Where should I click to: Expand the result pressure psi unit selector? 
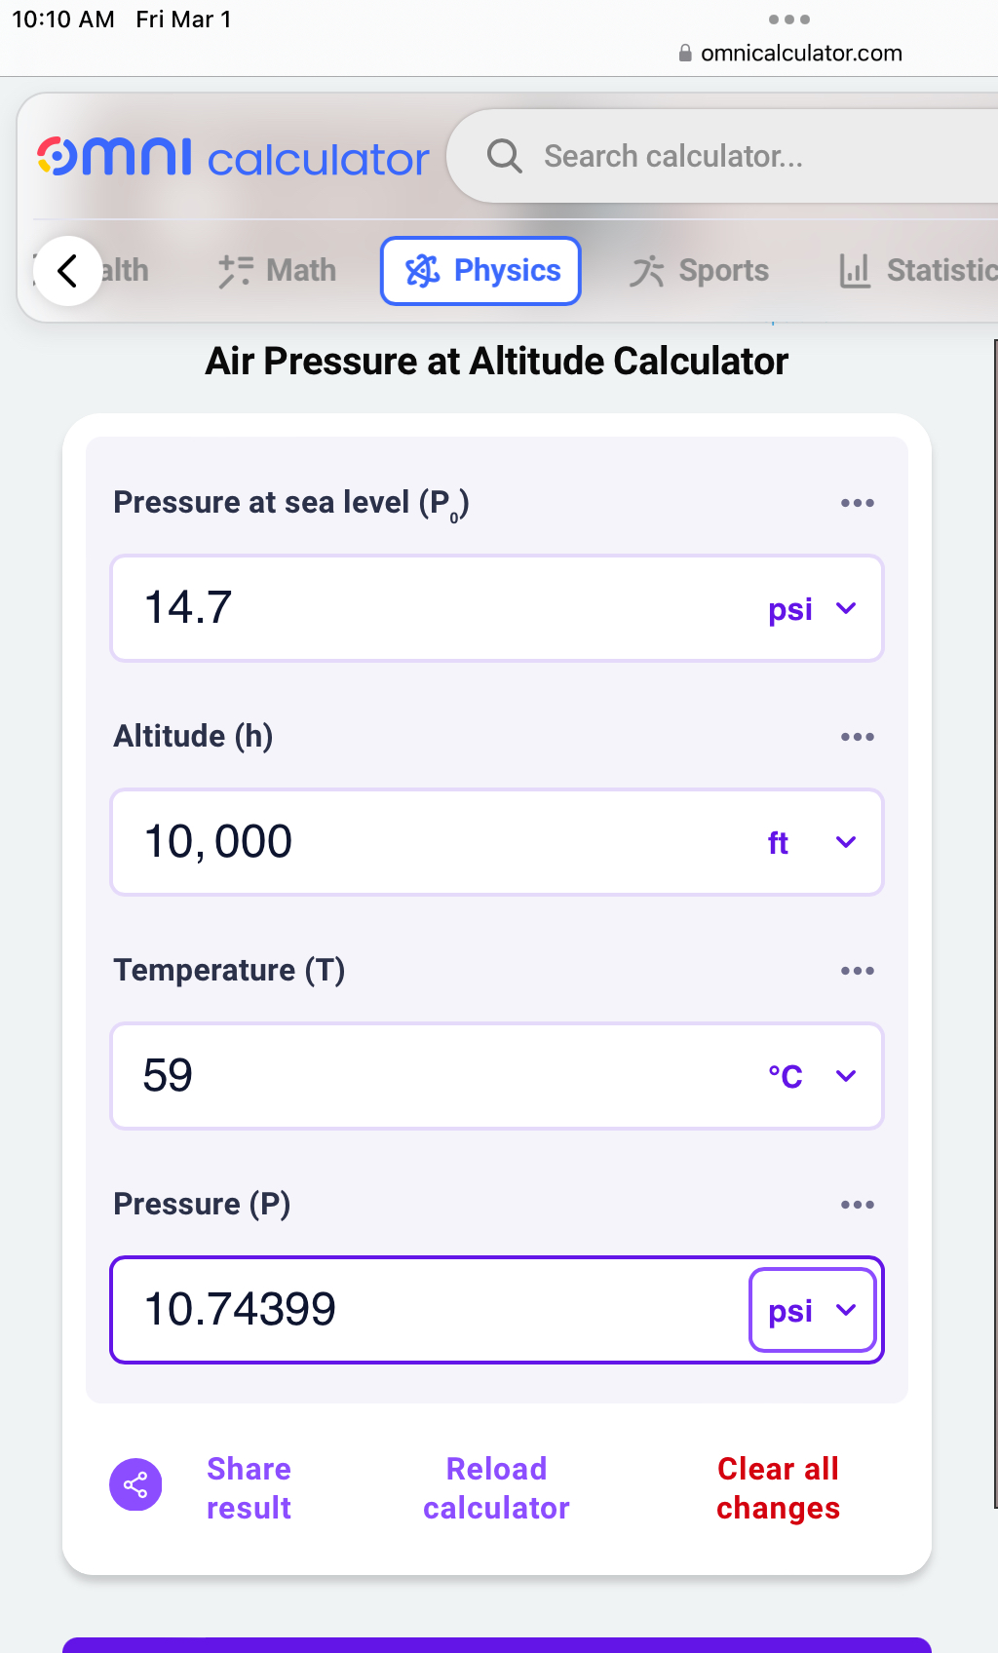(x=813, y=1310)
